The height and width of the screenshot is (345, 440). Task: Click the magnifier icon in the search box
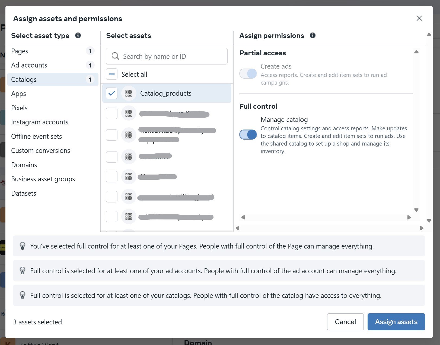tap(115, 56)
